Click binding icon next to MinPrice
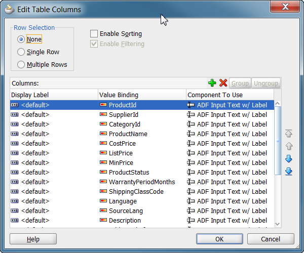Screen dimensions: 304x253 pyautogui.click(x=103, y=162)
